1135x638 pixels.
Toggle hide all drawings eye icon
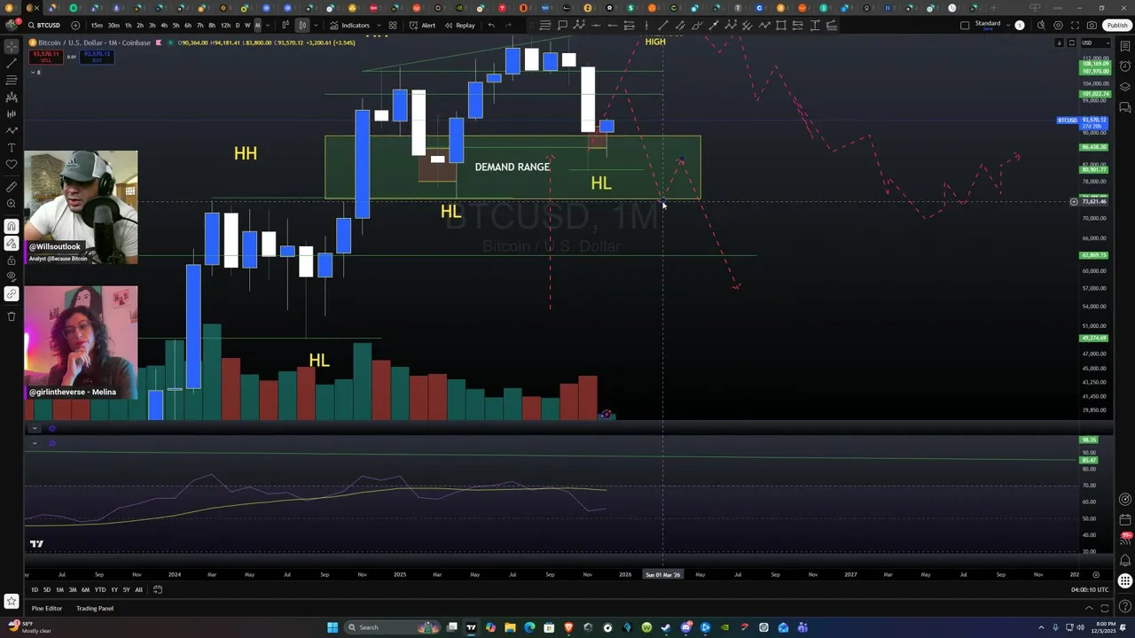[12, 276]
